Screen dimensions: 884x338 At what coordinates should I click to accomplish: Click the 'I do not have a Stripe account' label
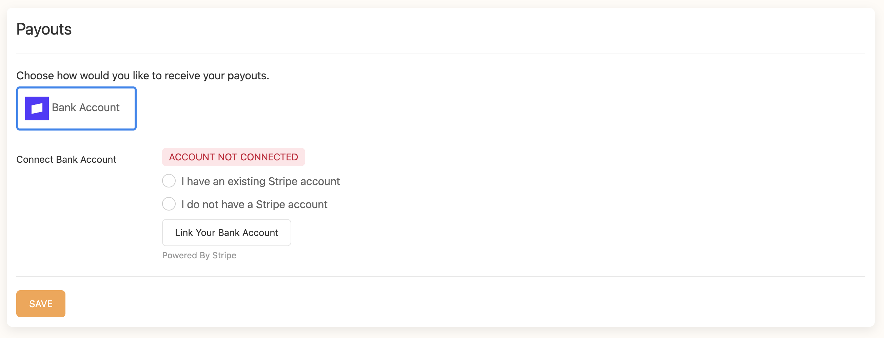point(254,204)
